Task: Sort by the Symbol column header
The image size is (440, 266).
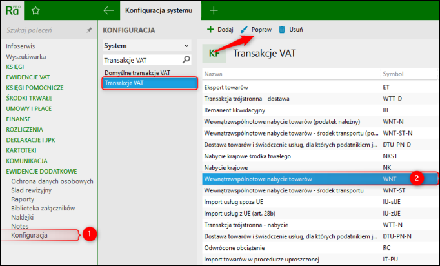Action: pyautogui.click(x=393, y=74)
